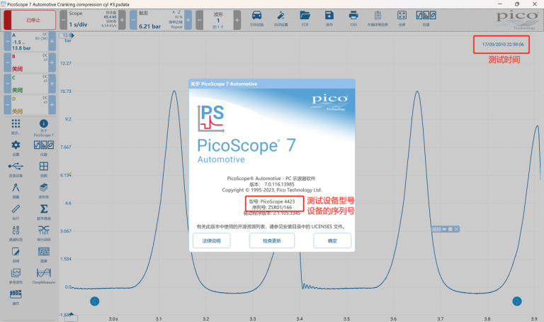Viewport: 544px width, 322px height.
Task: Close the zoom overview mini panel
Action: (x=457, y=229)
